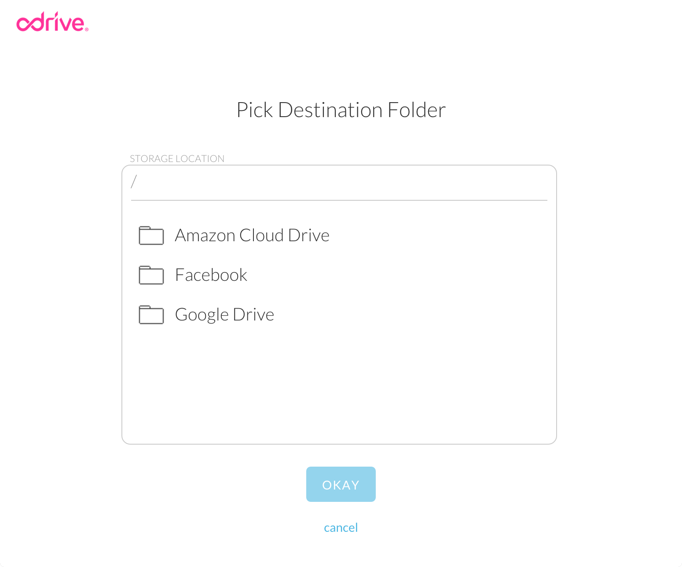Screen dimensions: 682x567
Task: Click the root slash in the storage path
Action: tap(134, 181)
